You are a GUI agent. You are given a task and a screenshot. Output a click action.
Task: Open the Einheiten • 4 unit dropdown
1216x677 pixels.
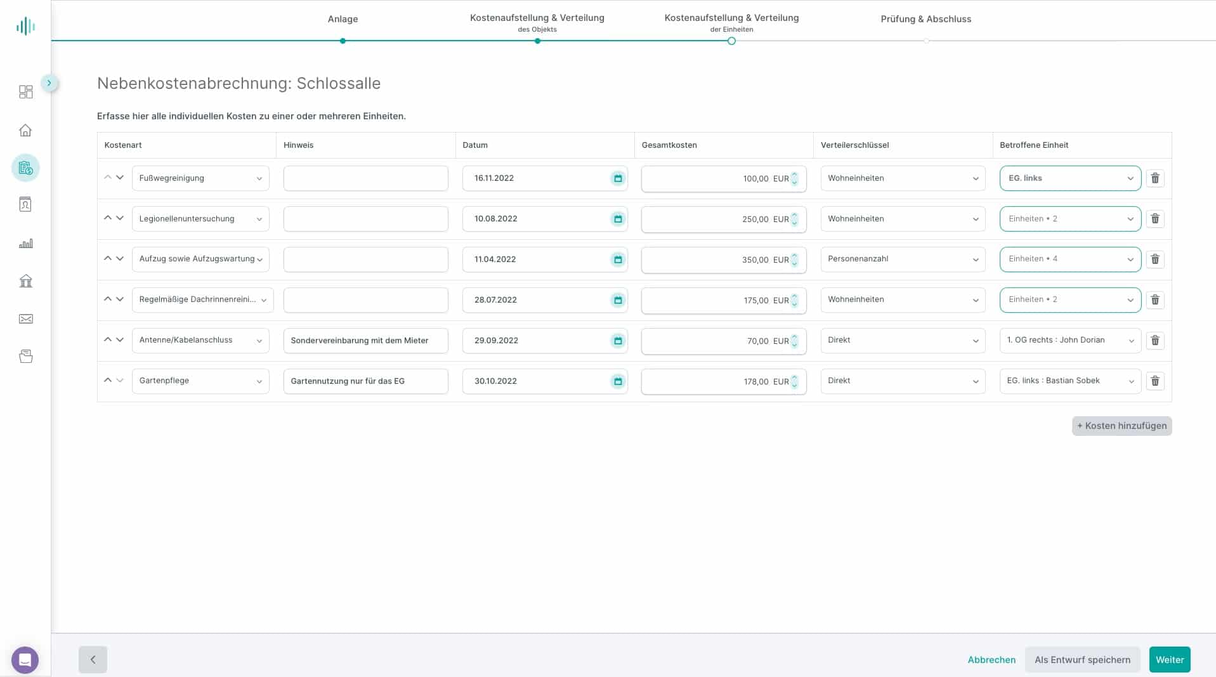(1070, 260)
